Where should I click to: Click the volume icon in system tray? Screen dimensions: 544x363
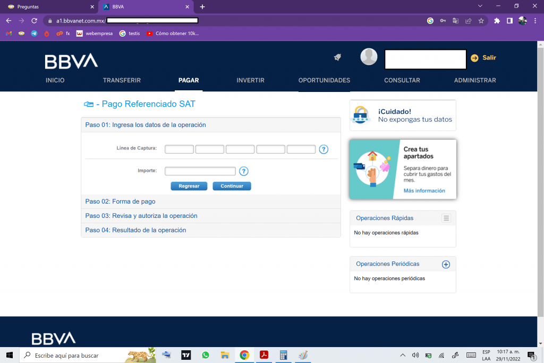coord(415,355)
